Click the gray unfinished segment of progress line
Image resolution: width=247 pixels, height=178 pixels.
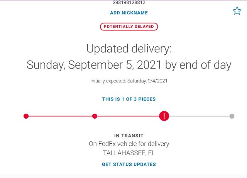tap(199, 116)
